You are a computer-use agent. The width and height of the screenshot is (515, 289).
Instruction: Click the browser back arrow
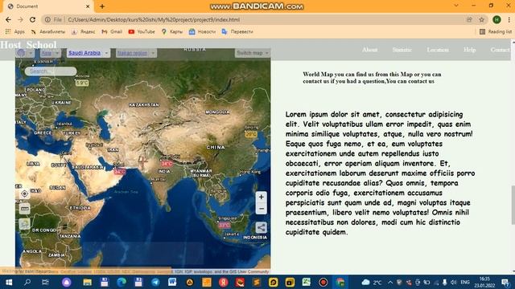[8, 19]
